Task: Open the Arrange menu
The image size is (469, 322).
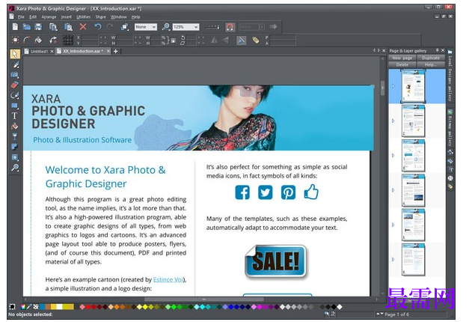Action: point(49,17)
